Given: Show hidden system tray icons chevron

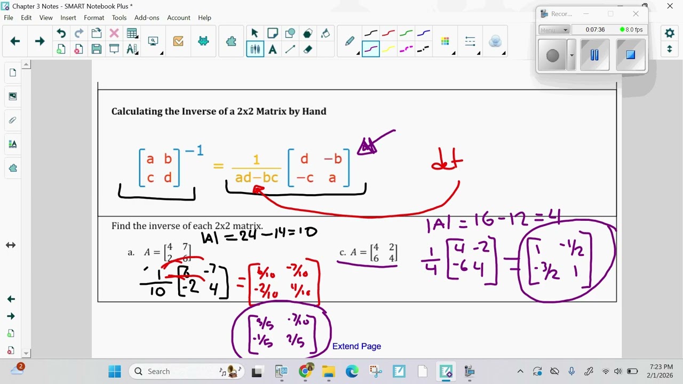Looking at the screenshot, I should [x=520, y=371].
